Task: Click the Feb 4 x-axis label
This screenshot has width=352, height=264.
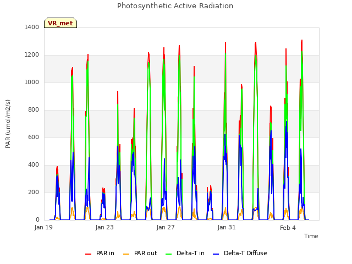Action: (288, 228)
